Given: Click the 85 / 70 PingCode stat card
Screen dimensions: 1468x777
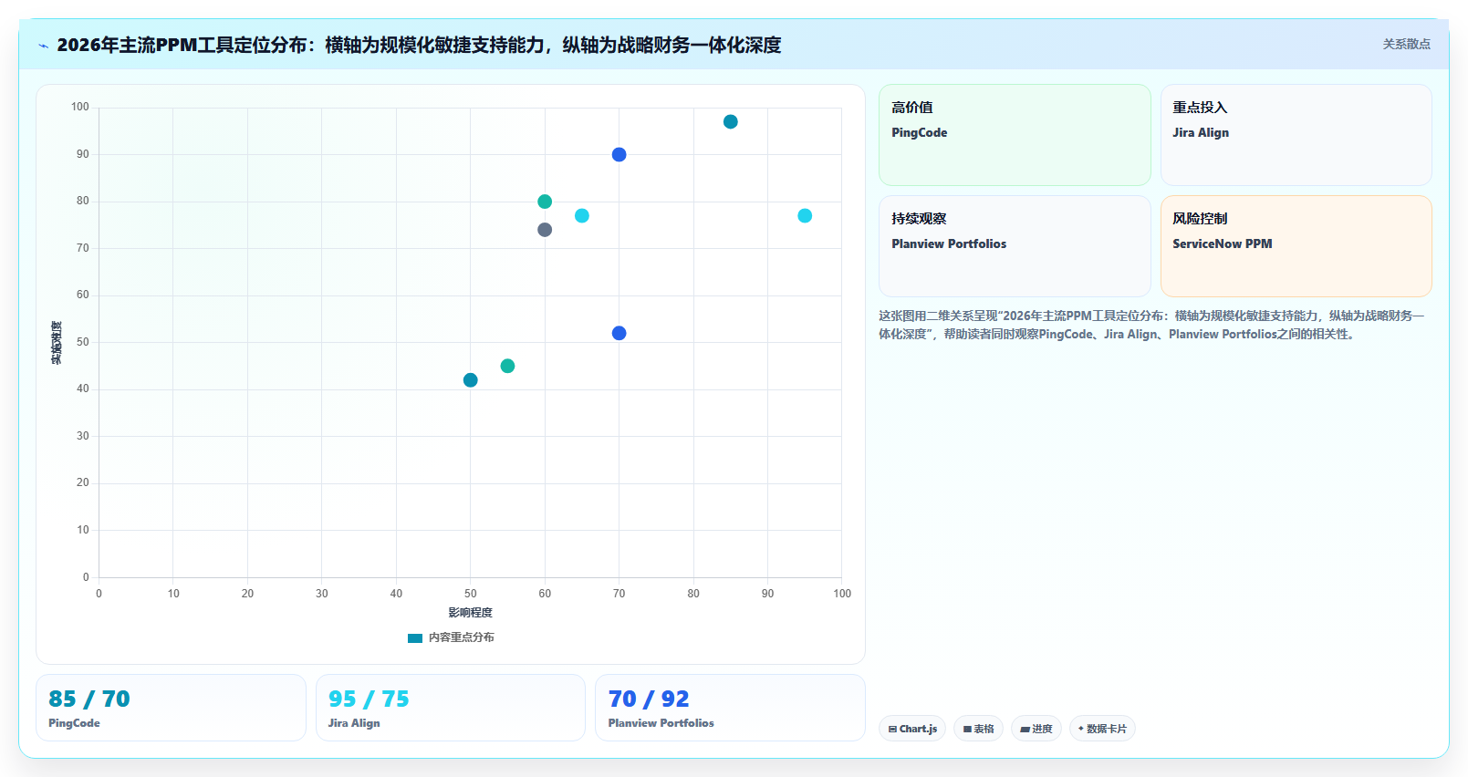Looking at the screenshot, I should click(171, 708).
